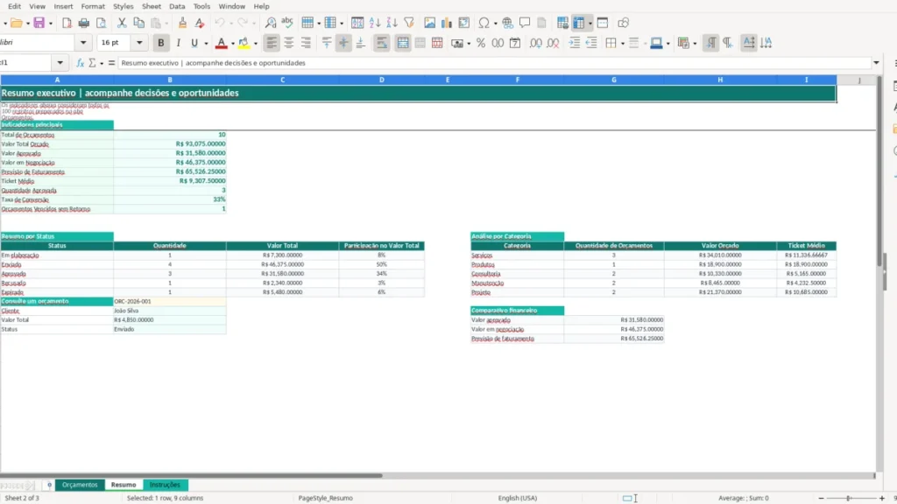Run the spelling check
The image size is (897, 504).
coord(287,23)
